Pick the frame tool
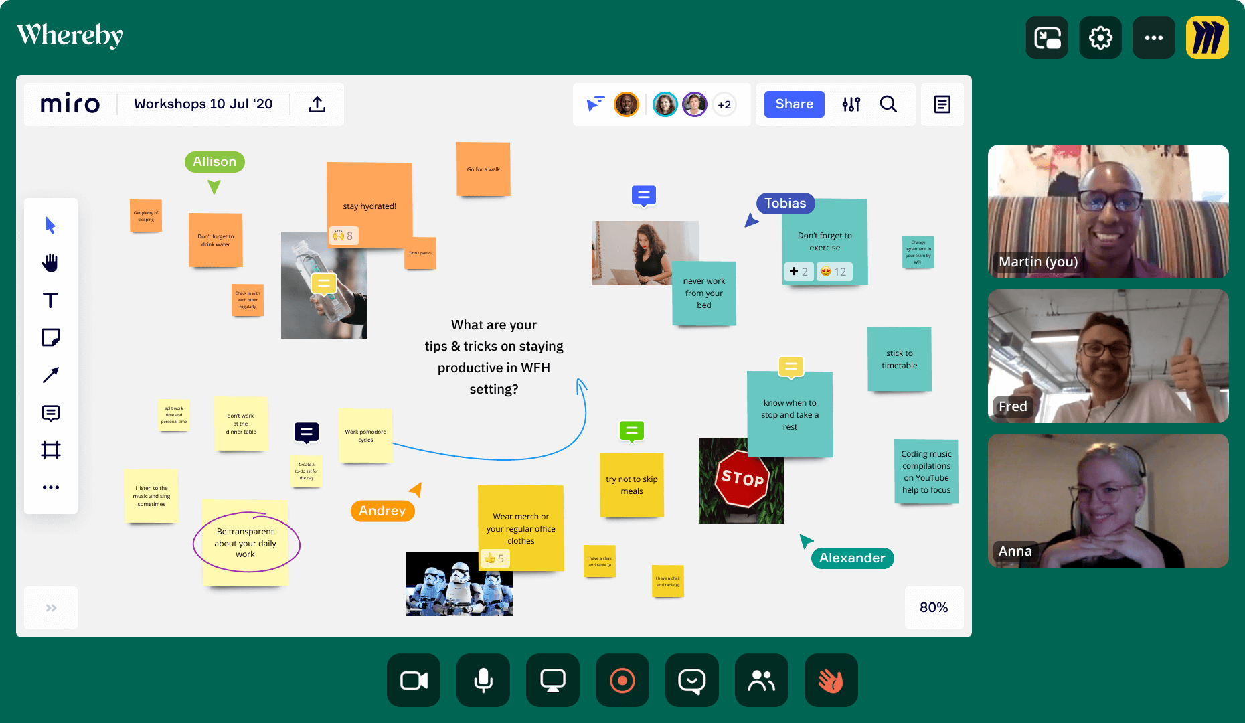The height and width of the screenshot is (723, 1245). pyautogui.click(x=51, y=450)
